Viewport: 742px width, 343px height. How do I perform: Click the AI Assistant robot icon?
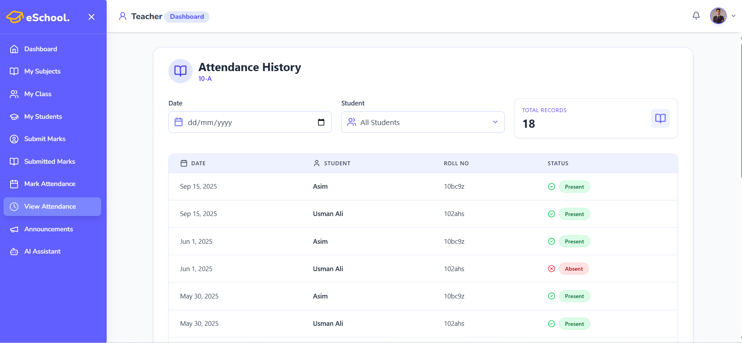pyautogui.click(x=14, y=252)
